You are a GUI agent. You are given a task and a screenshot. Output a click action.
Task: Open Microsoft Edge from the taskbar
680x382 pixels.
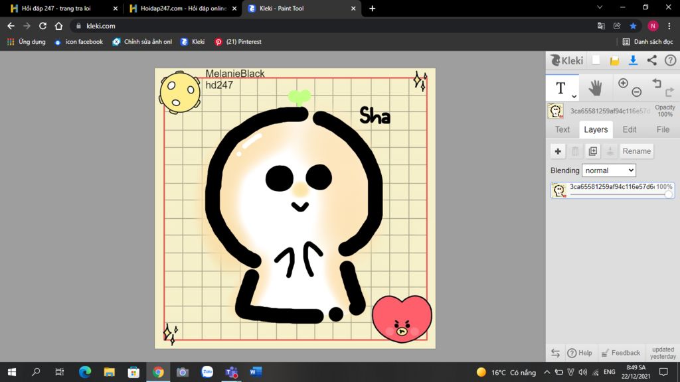pyautogui.click(x=85, y=372)
